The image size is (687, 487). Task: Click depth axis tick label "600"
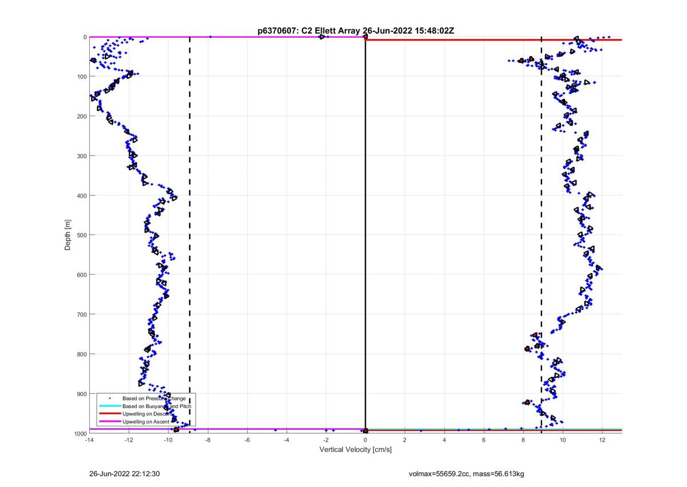pyautogui.click(x=81, y=275)
